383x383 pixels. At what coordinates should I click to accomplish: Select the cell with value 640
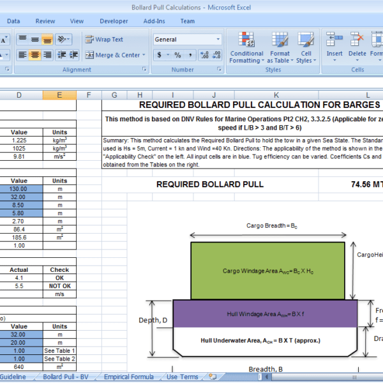(21, 367)
